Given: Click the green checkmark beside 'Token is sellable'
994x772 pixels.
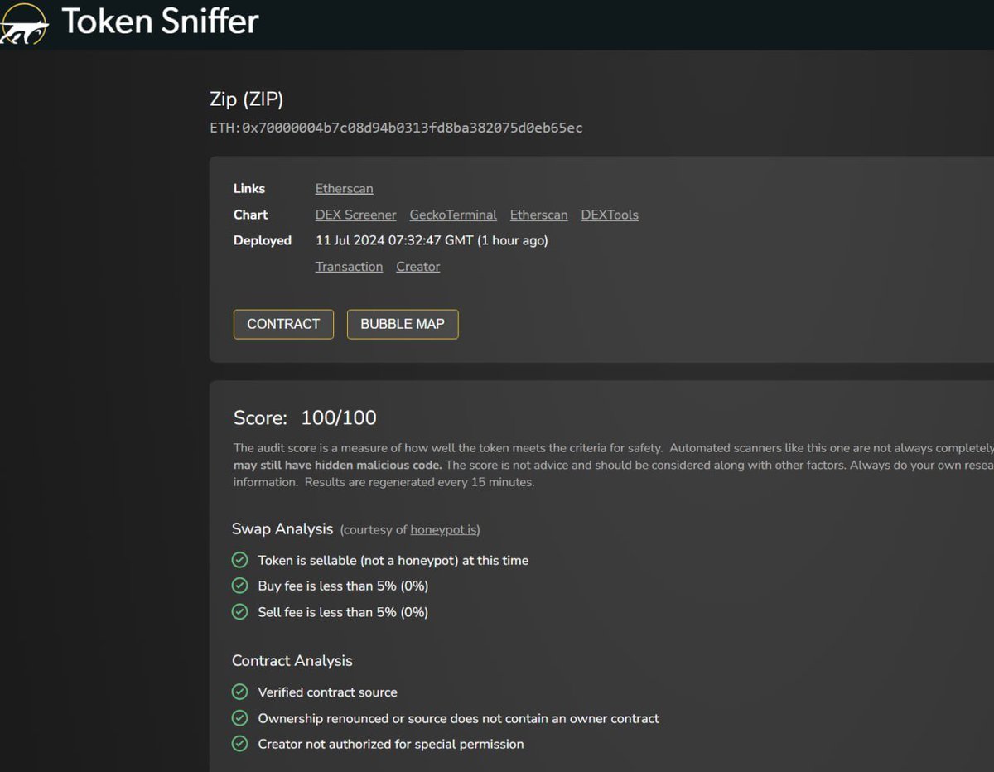Looking at the screenshot, I should click(240, 560).
